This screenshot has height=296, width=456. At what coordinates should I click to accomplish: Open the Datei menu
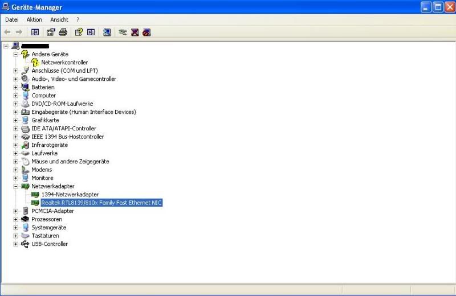tap(12, 20)
